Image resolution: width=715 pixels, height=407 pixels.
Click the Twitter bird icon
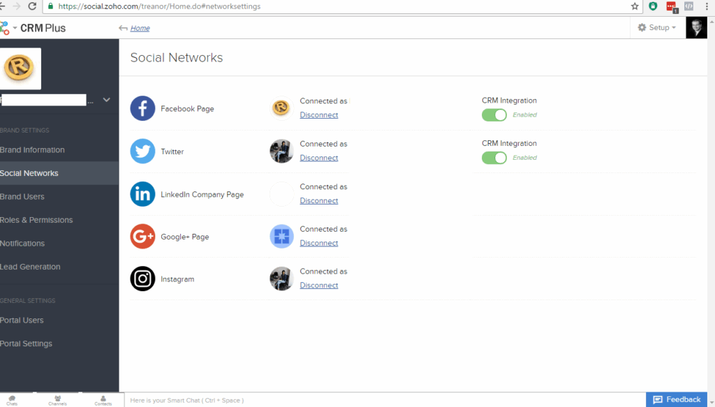pyautogui.click(x=142, y=151)
